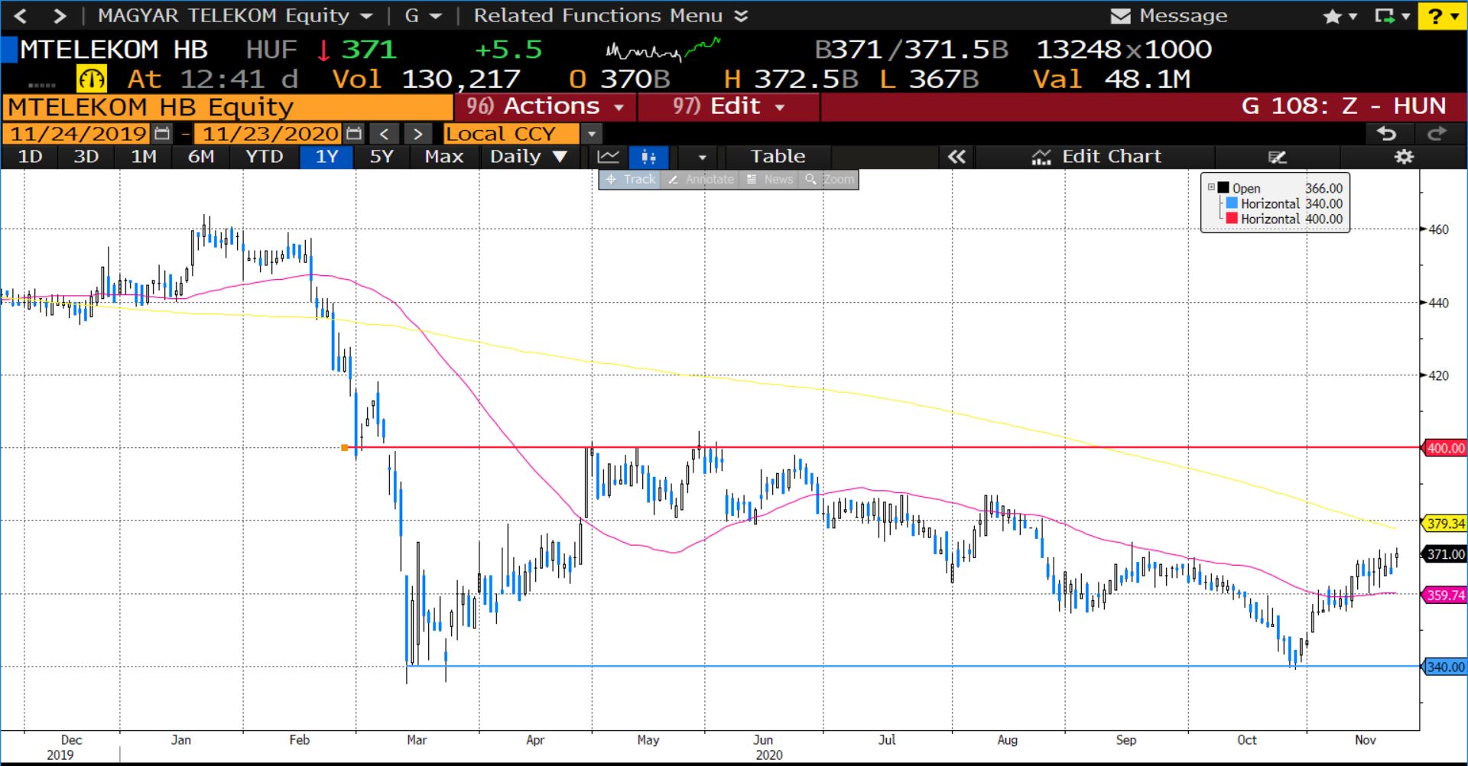Select the 340.00 blue horizontal line label
Screen dimensions: 1468x766
tap(1444, 667)
